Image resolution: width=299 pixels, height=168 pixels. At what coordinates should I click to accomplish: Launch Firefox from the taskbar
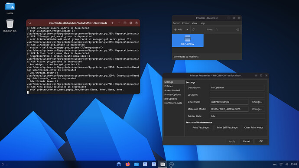click(x=127, y=164)
